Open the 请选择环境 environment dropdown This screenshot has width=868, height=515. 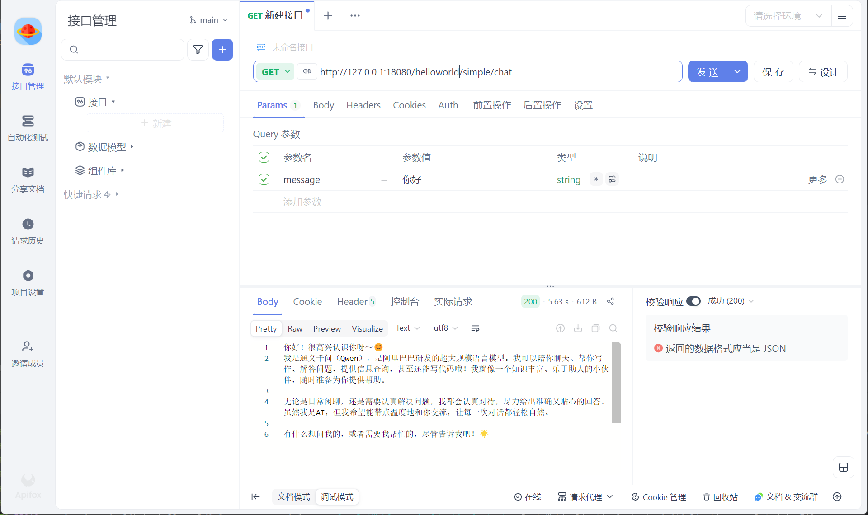point(787,16)
